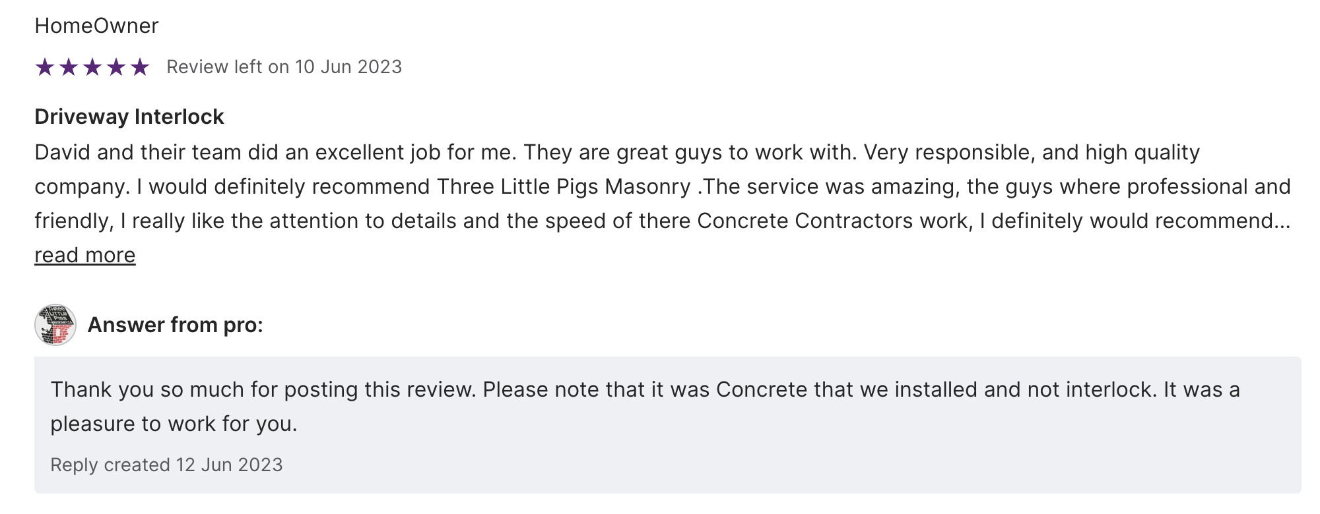Click the review date 10 Jun 2023
The height and width of the screenshot is (514, 1320).
tap(348, 67)
